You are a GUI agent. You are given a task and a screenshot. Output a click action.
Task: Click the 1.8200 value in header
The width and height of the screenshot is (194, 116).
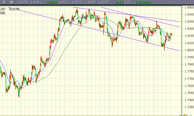104,2
